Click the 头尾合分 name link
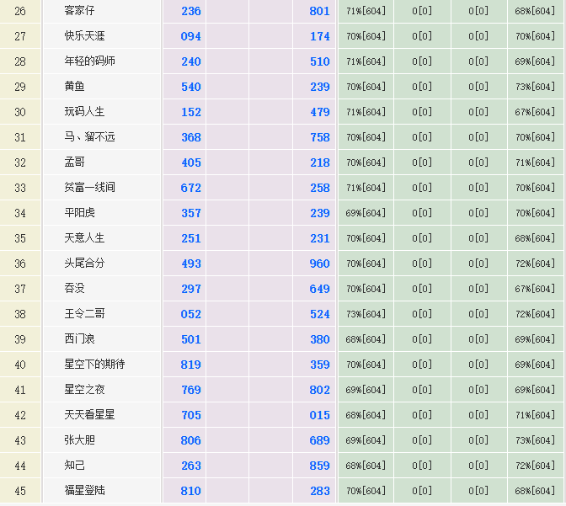 [85, 264]
